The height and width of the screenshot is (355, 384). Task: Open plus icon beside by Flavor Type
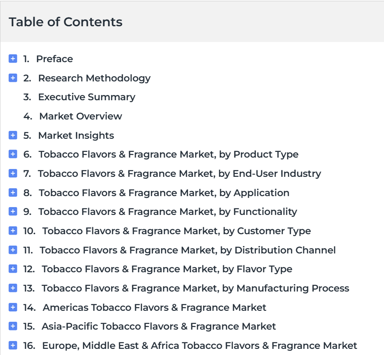[13, 269]
